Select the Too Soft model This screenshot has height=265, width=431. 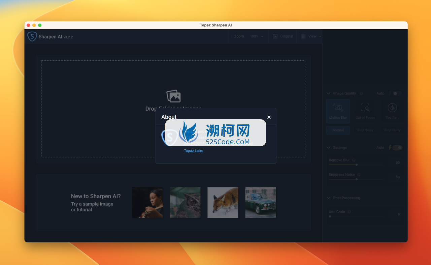point(392,111)
